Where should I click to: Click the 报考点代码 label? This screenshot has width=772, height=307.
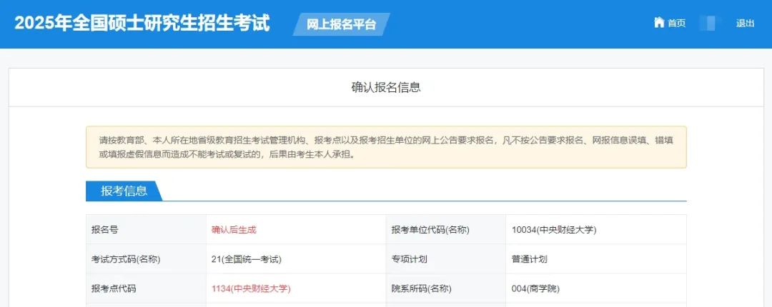coord(113,289)
